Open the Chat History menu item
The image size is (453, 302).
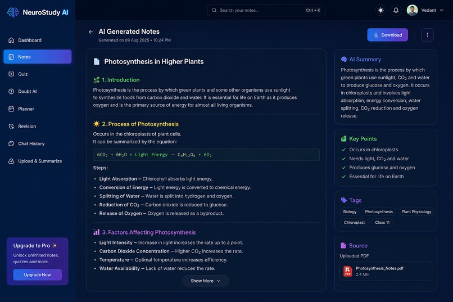pos(38,143)
